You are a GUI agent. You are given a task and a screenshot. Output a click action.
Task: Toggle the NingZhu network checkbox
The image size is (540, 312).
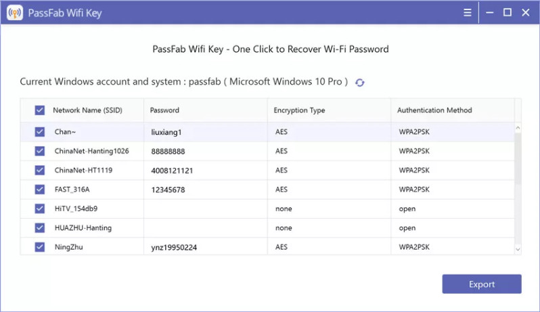pyautogui.click(x=40, y=247)
